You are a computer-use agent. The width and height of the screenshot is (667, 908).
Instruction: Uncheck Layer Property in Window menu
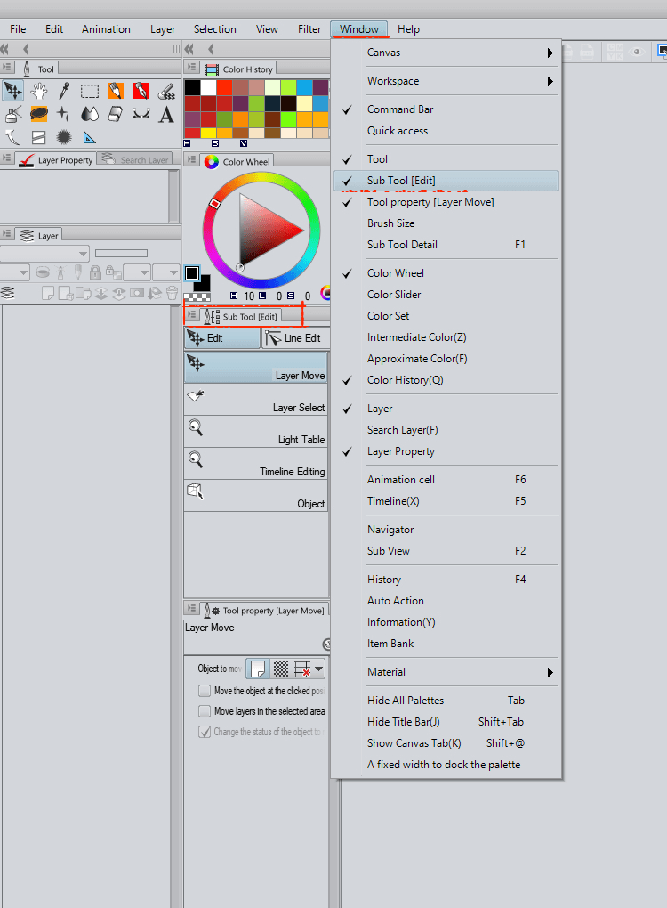[x=446, y=451]
